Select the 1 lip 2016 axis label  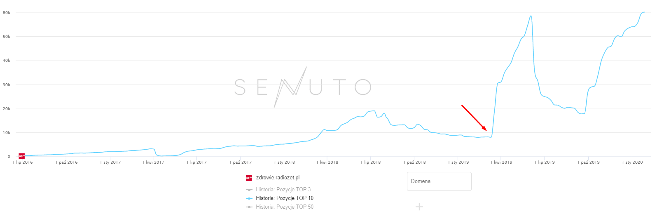(23, 162)
